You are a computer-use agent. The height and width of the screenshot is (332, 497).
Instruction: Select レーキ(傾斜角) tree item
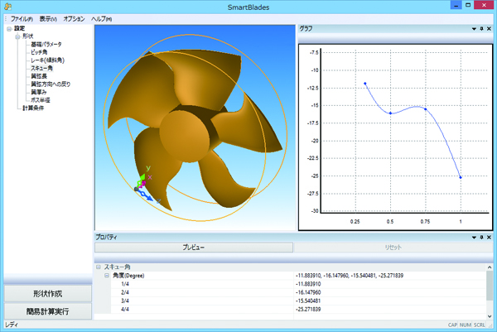point(47,60)
